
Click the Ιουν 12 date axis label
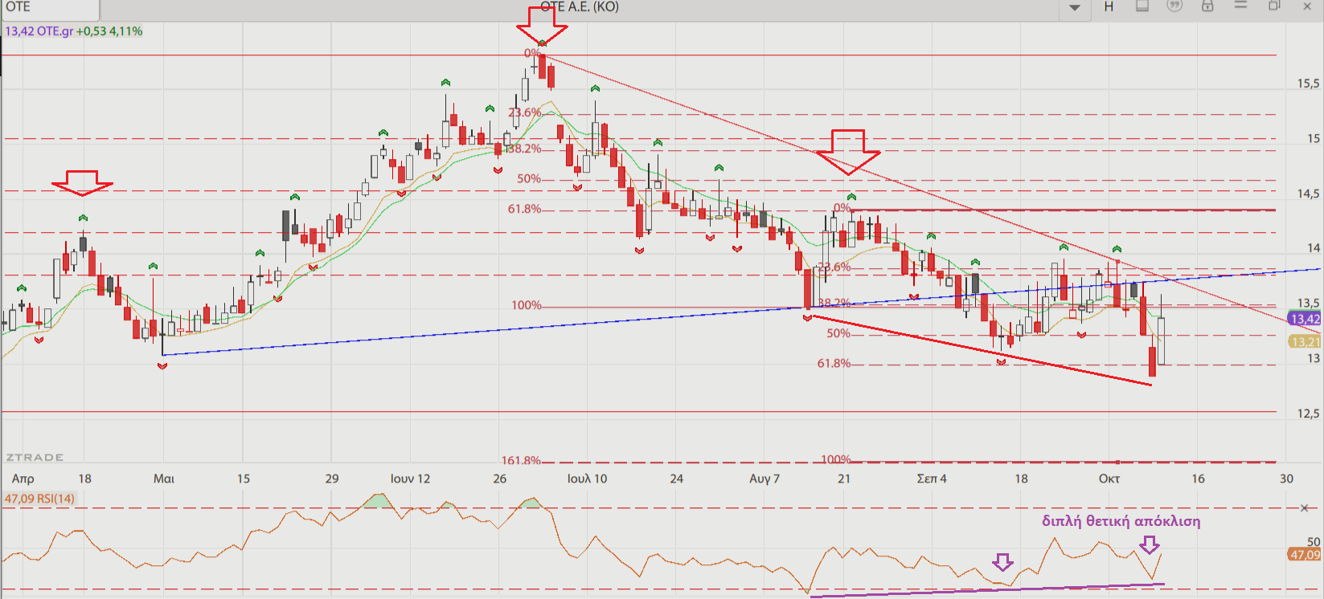[410, 479]
